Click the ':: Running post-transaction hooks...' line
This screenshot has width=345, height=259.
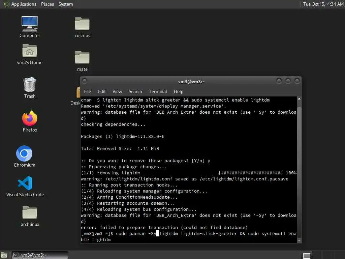click(x=129, y=185)
